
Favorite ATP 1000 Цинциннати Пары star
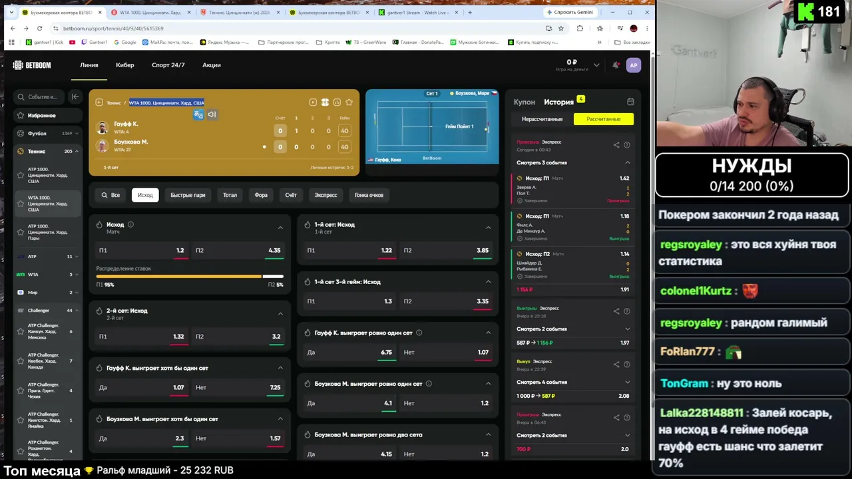(x=20, y=232)
